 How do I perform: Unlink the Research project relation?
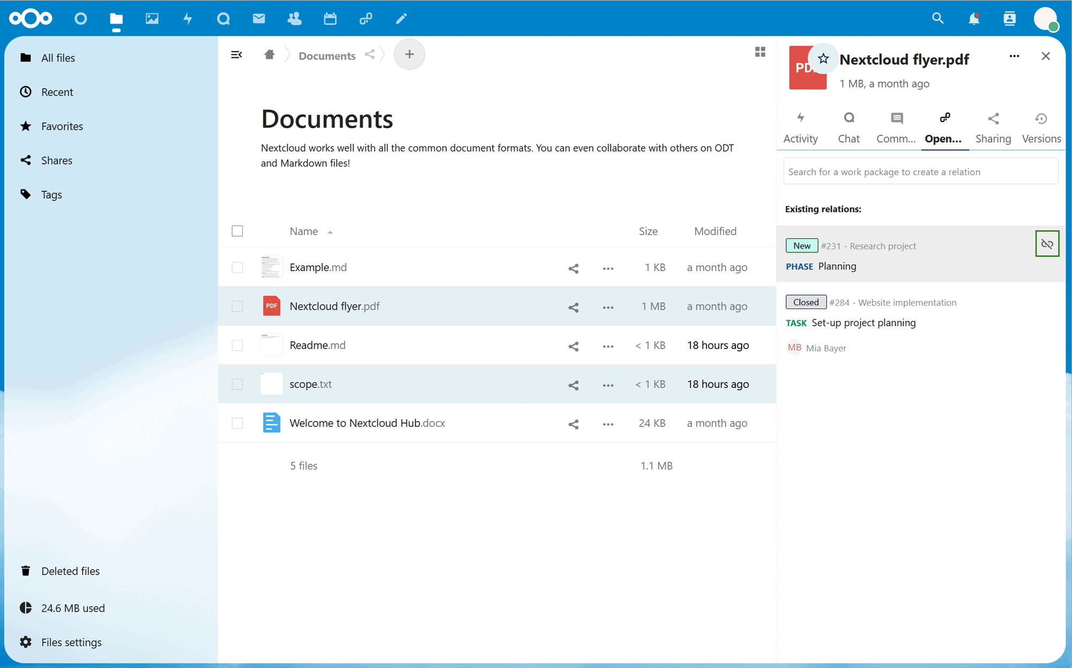(1047, 243)
